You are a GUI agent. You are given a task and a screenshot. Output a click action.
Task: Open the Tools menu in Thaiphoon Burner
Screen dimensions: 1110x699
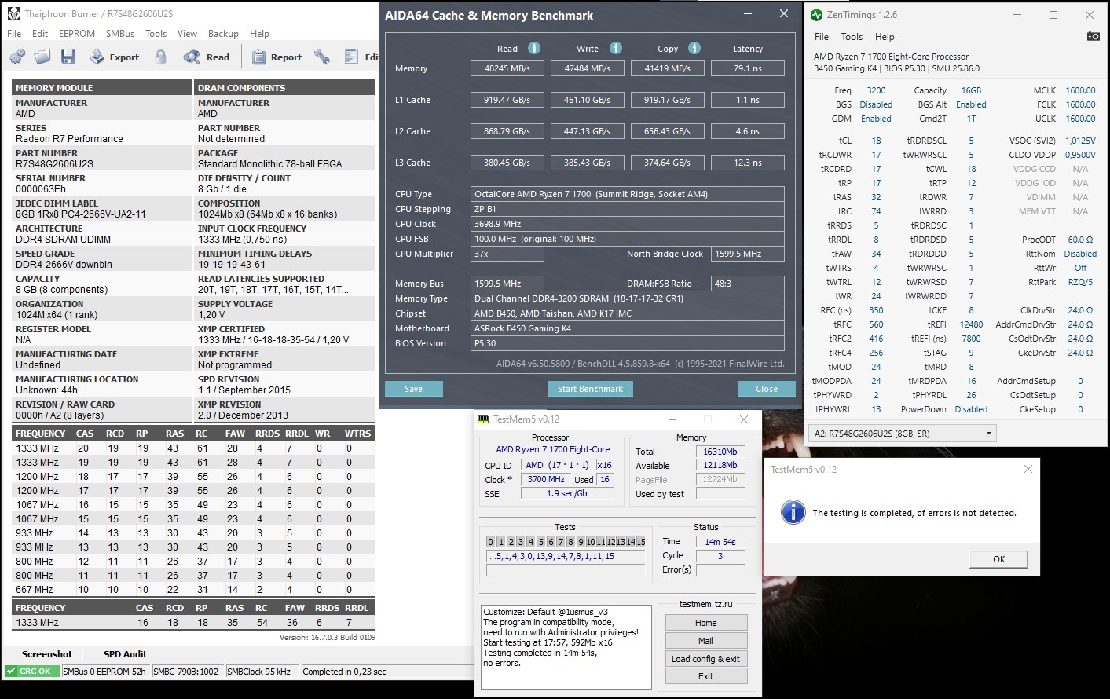click(x=156, y=34)
